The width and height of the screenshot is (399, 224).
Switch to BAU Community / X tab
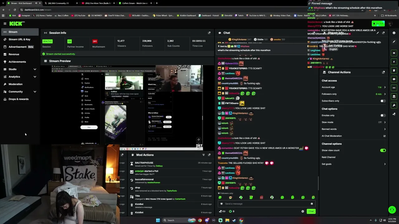pos(61,3)
